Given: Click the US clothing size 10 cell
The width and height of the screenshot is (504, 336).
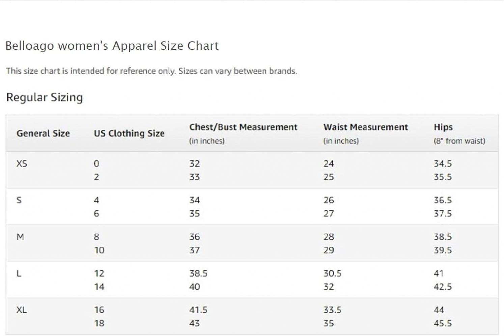Looking at the screenshot, I should coord(99,251).
